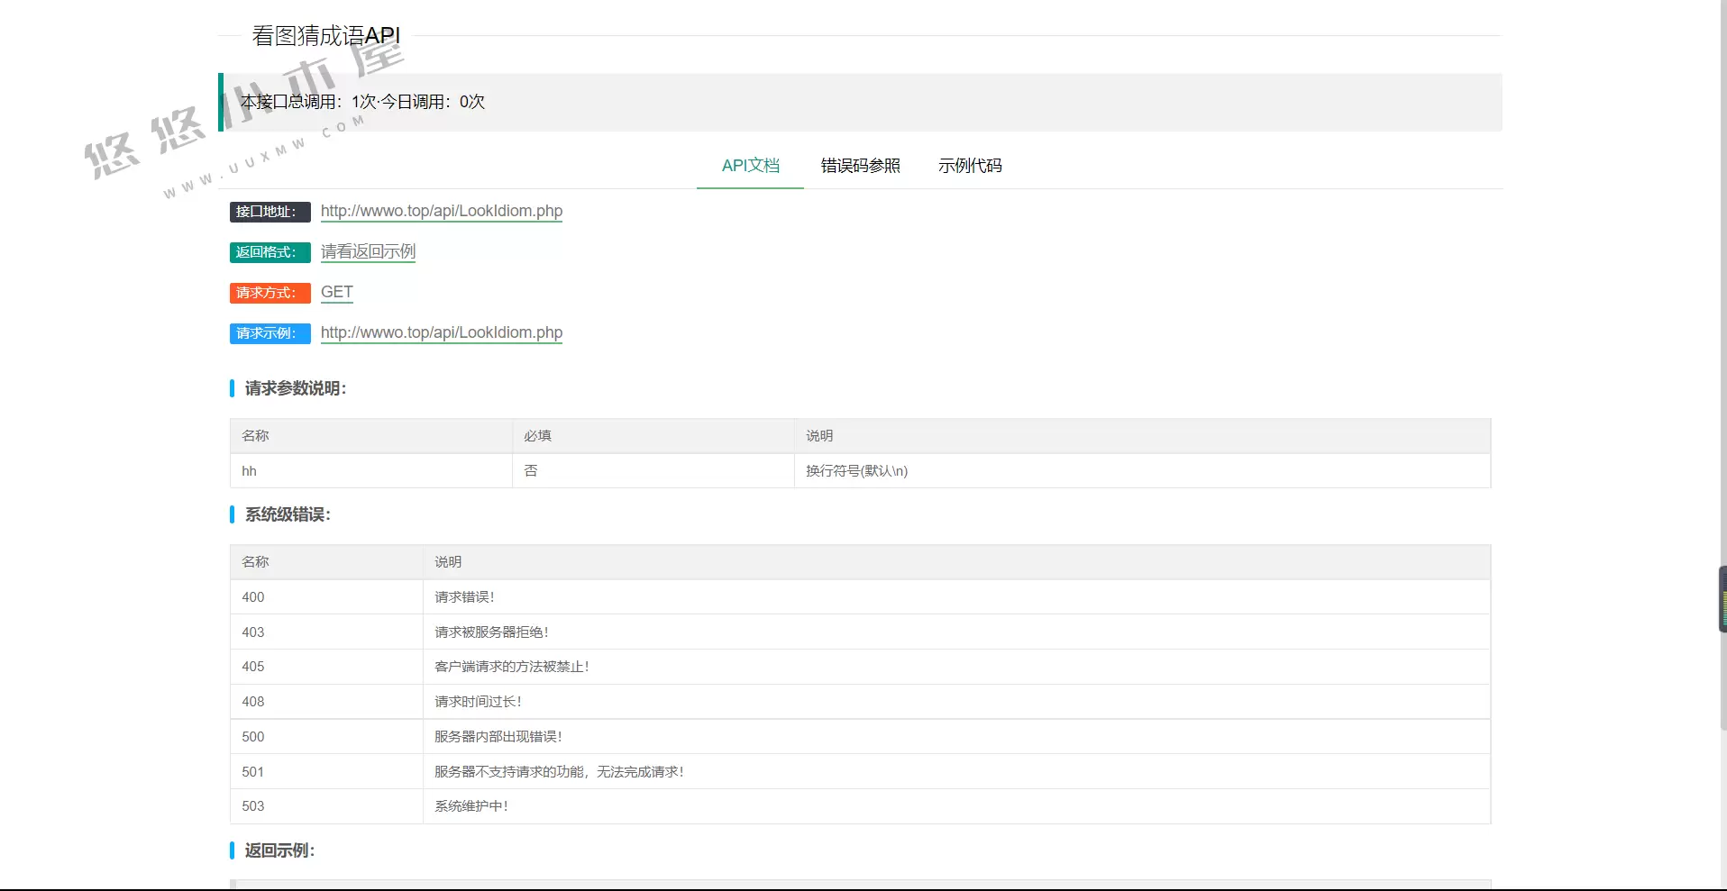Click the 否 required cell
Image resolution: width=1727 pixels, height=891 pixels.
click(x=653, y=471)
